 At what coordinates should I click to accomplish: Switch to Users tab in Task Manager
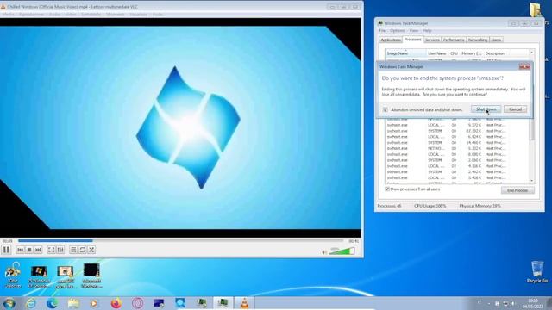click(496, 40)
